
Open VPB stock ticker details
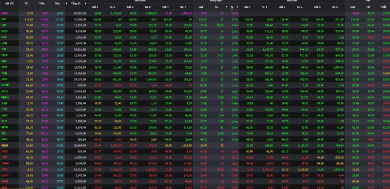tap(4, 13)
